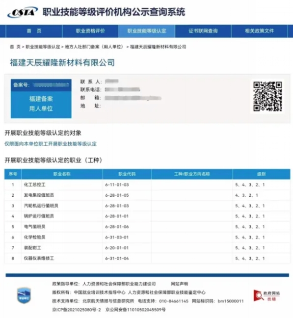This screenshot has height=318, width=293.
Task: Click 京公网安备11010502045509号 link
Action: 135,310
